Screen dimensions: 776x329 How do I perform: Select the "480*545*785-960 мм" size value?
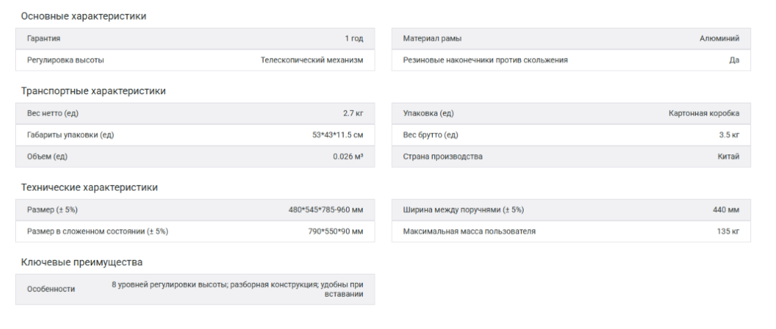click(x=326, y=210)
